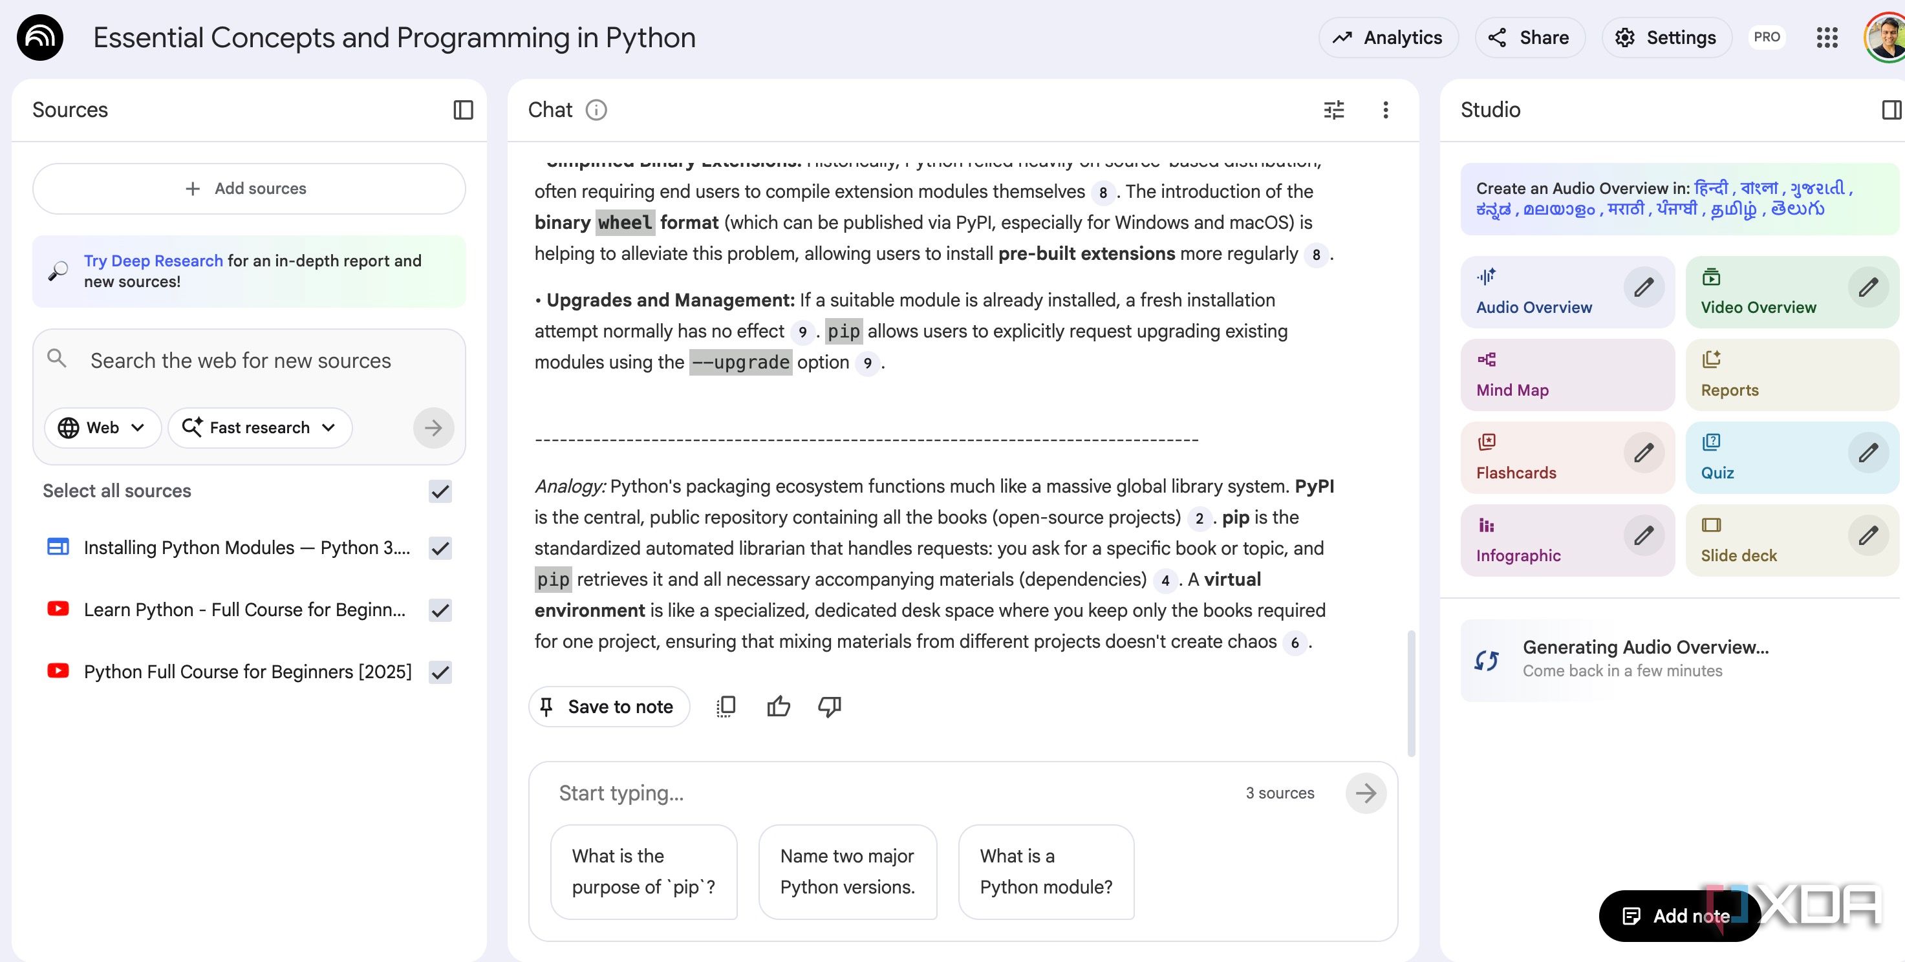Open Reports tile
Viewport: 1905px width, 962px height.
[x=1792, y=375]
